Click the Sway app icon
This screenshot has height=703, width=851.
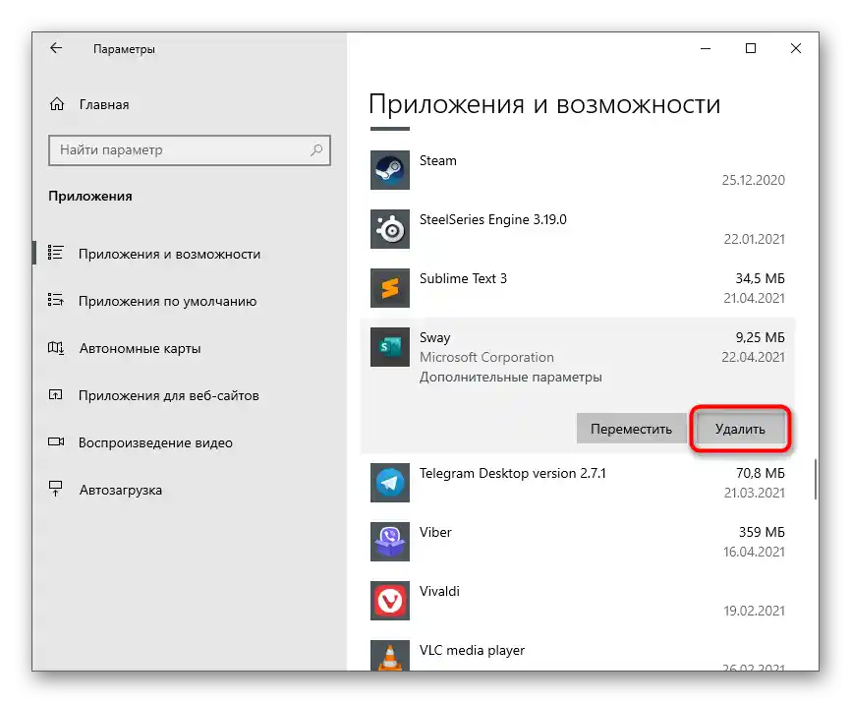(390, 347)
